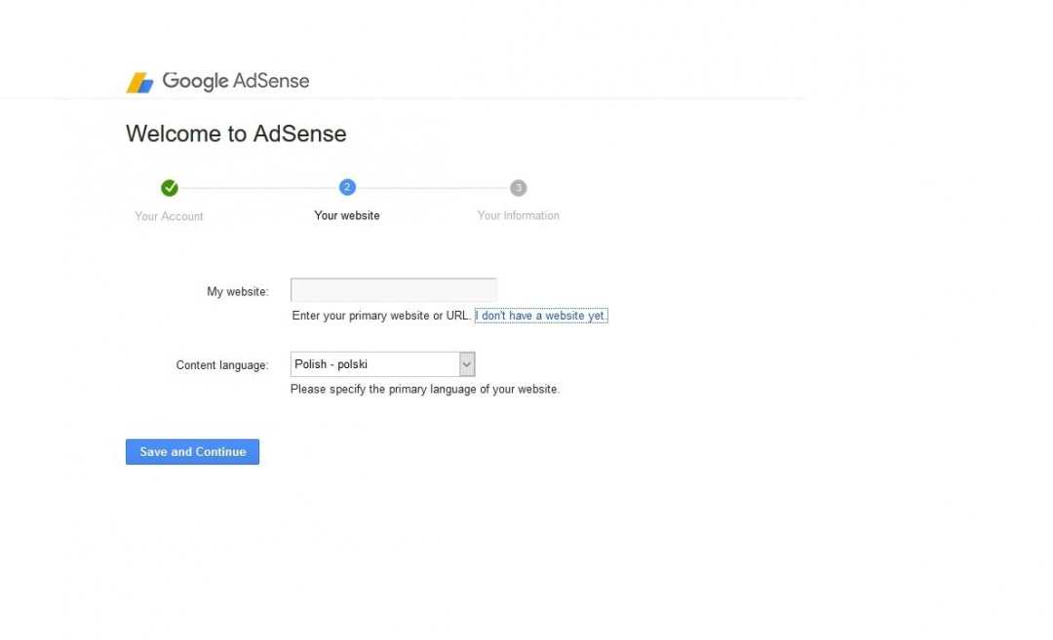The width and height of the screenshot is (1053, 640).
Task: Go to the Your information step label
Action: 518,215
